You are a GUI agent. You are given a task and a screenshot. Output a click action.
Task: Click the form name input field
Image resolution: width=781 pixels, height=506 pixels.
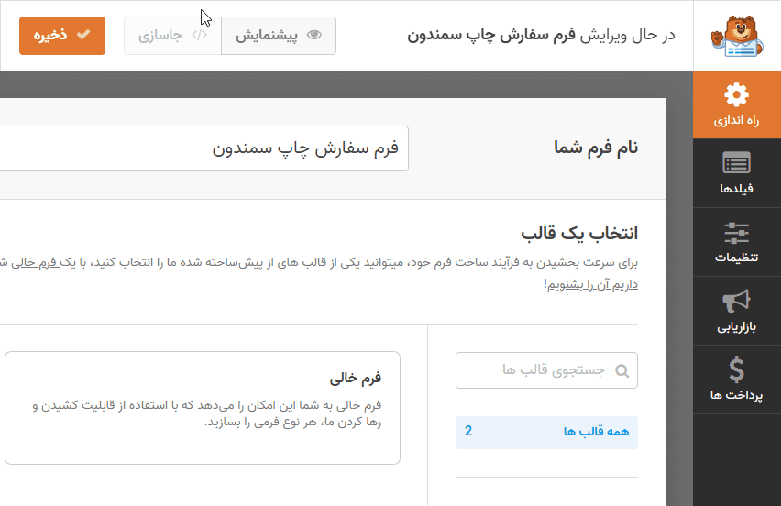(x=203, y=148)
